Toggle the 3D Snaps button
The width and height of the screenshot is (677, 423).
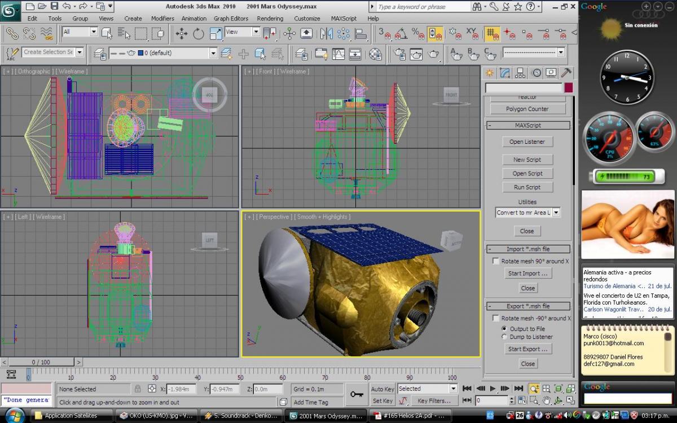pyautogui.click(x=386, y=33)
